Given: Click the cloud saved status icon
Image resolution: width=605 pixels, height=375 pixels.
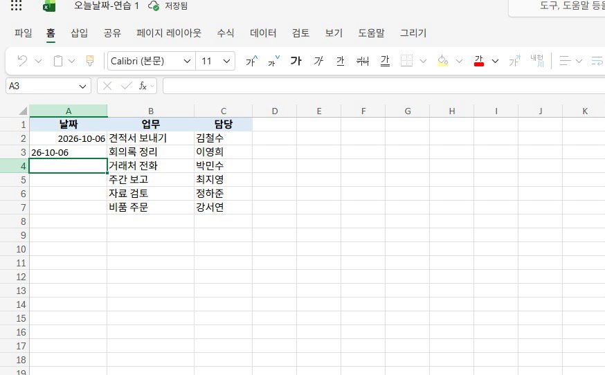Looking at the screenshot, I should (x=154, y=6).
